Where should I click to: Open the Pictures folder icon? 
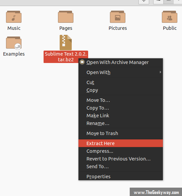tap(118, 17)
